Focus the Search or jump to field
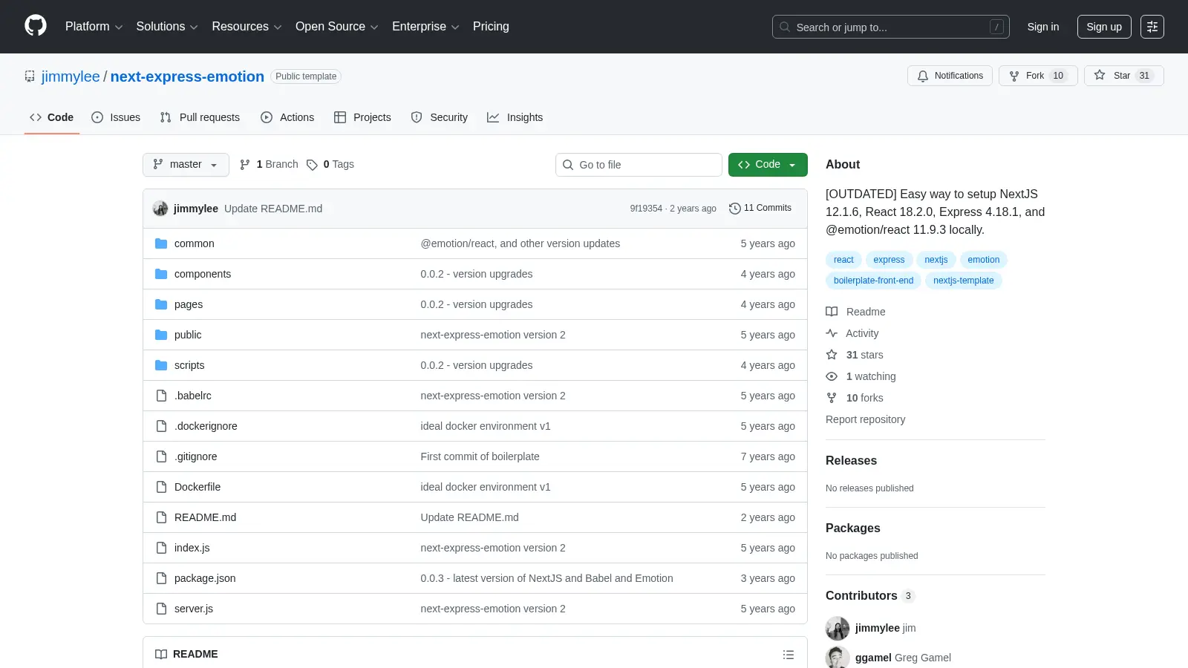Image resolution: width=1188 pixels, height=668 pixels. point(890,27)
